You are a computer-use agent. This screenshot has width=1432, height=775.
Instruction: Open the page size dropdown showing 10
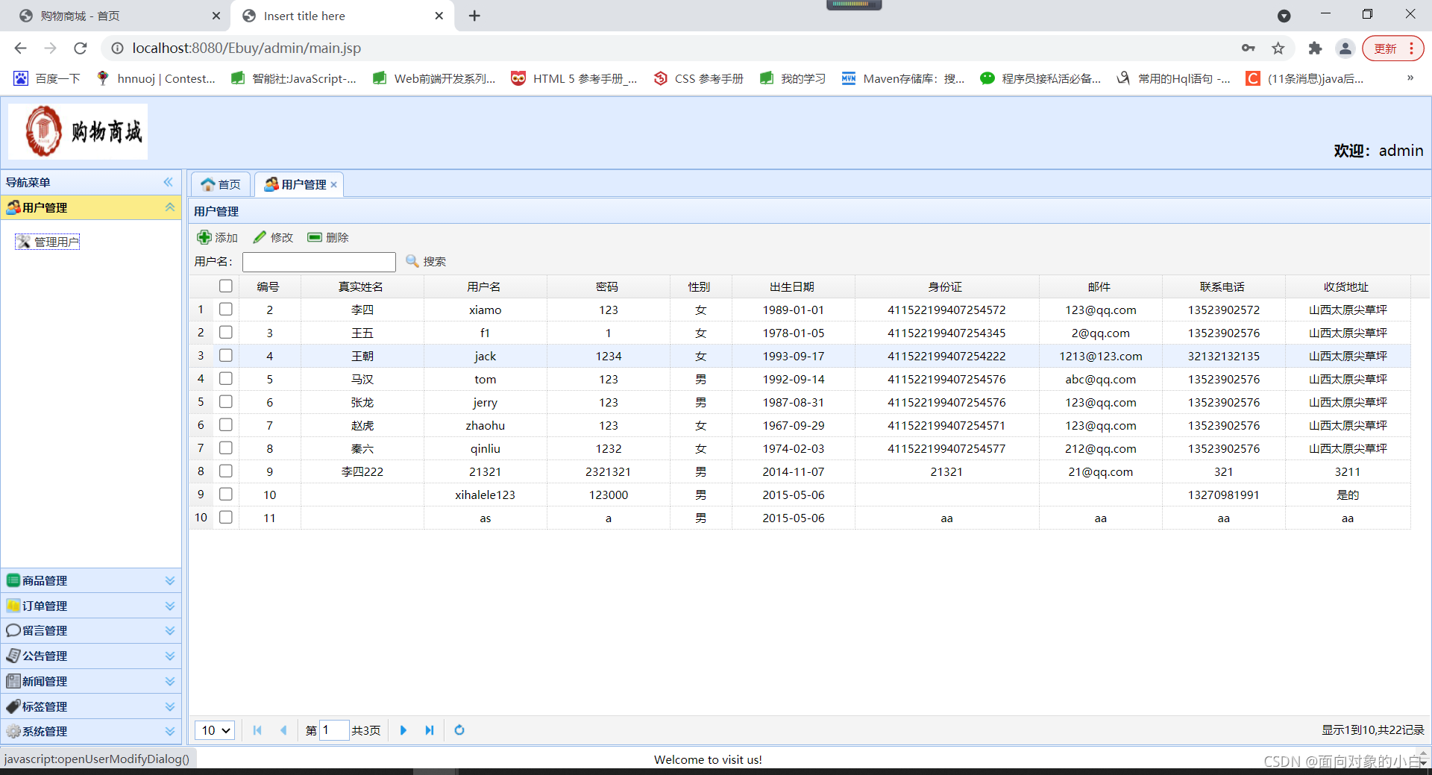pos(215,730)
